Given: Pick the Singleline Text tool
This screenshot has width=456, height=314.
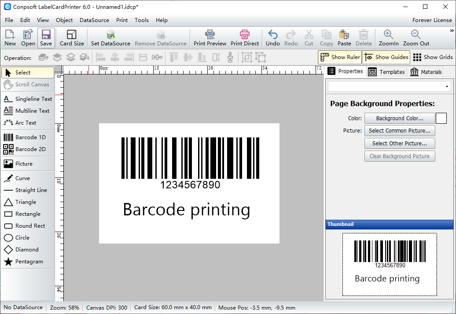Looking at the screenshot, I should pyautogui.click(x=28, y=99).
